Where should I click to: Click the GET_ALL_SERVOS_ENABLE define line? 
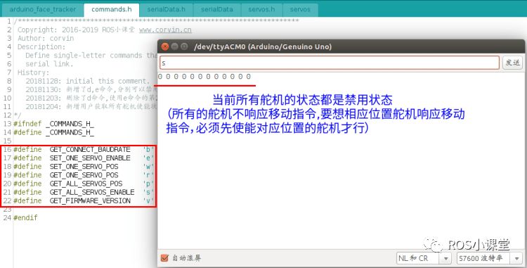84,192
